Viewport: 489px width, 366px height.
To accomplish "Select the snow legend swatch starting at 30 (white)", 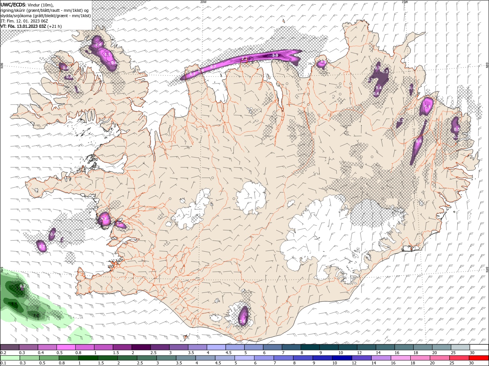I will tap(479, 347).
